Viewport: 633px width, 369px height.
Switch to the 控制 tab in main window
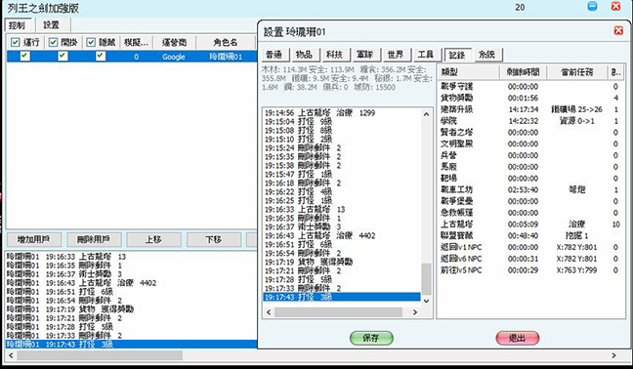tap(18, 25)
